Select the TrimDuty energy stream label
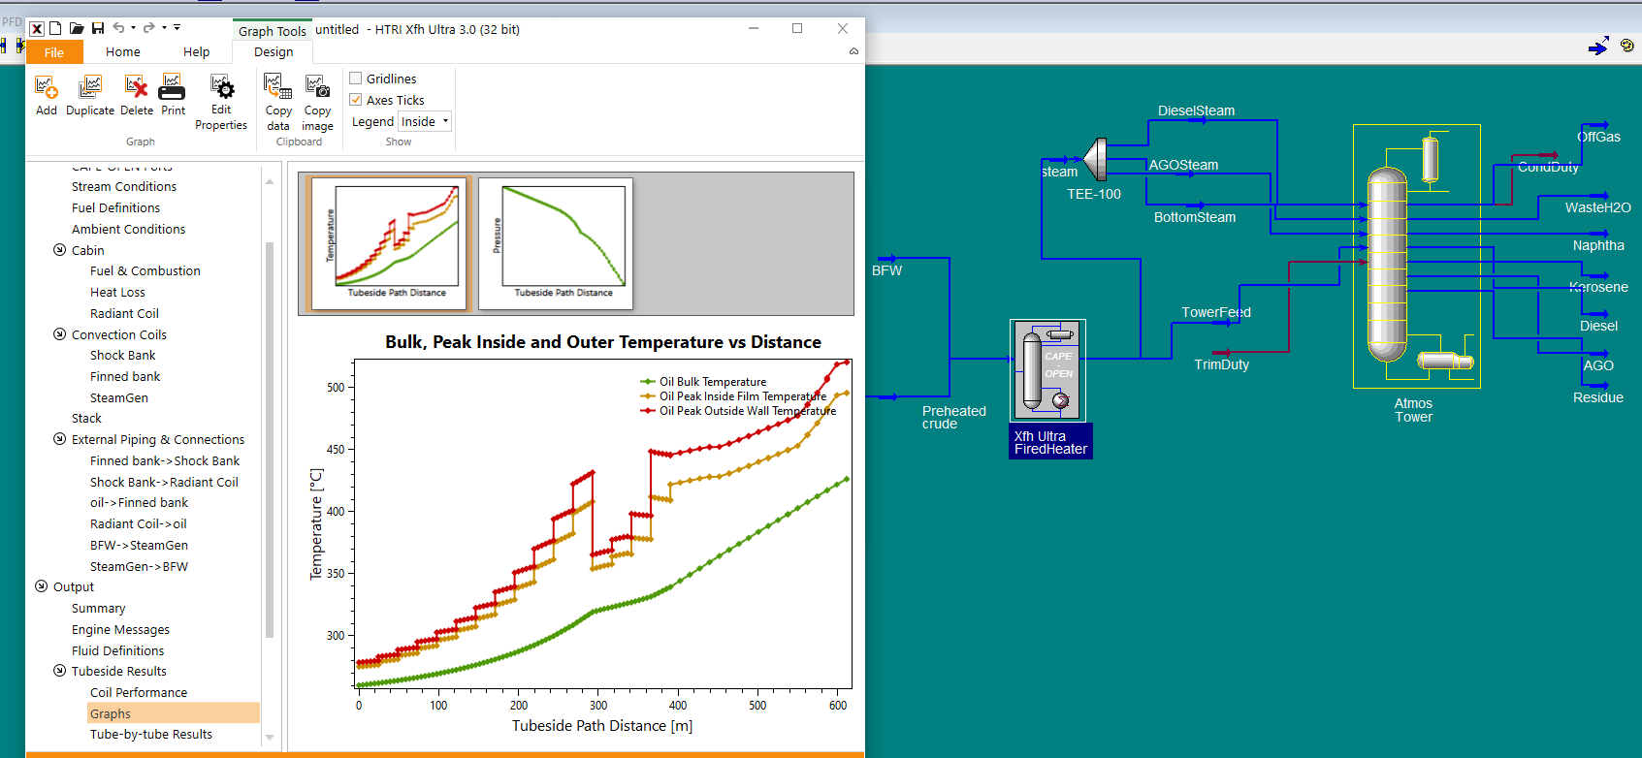 (x=1221, y=364)
